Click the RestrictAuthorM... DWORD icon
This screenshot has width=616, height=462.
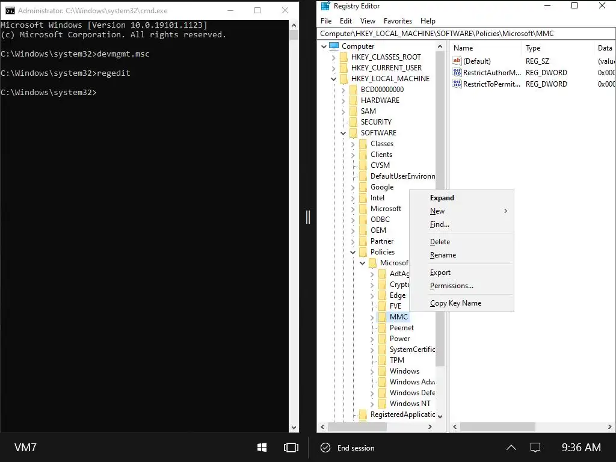[457, 72]
